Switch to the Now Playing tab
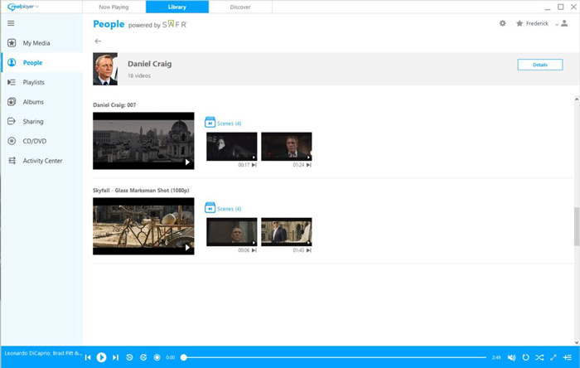The width and height of the screenshot is (580, 368). [114, 7]
